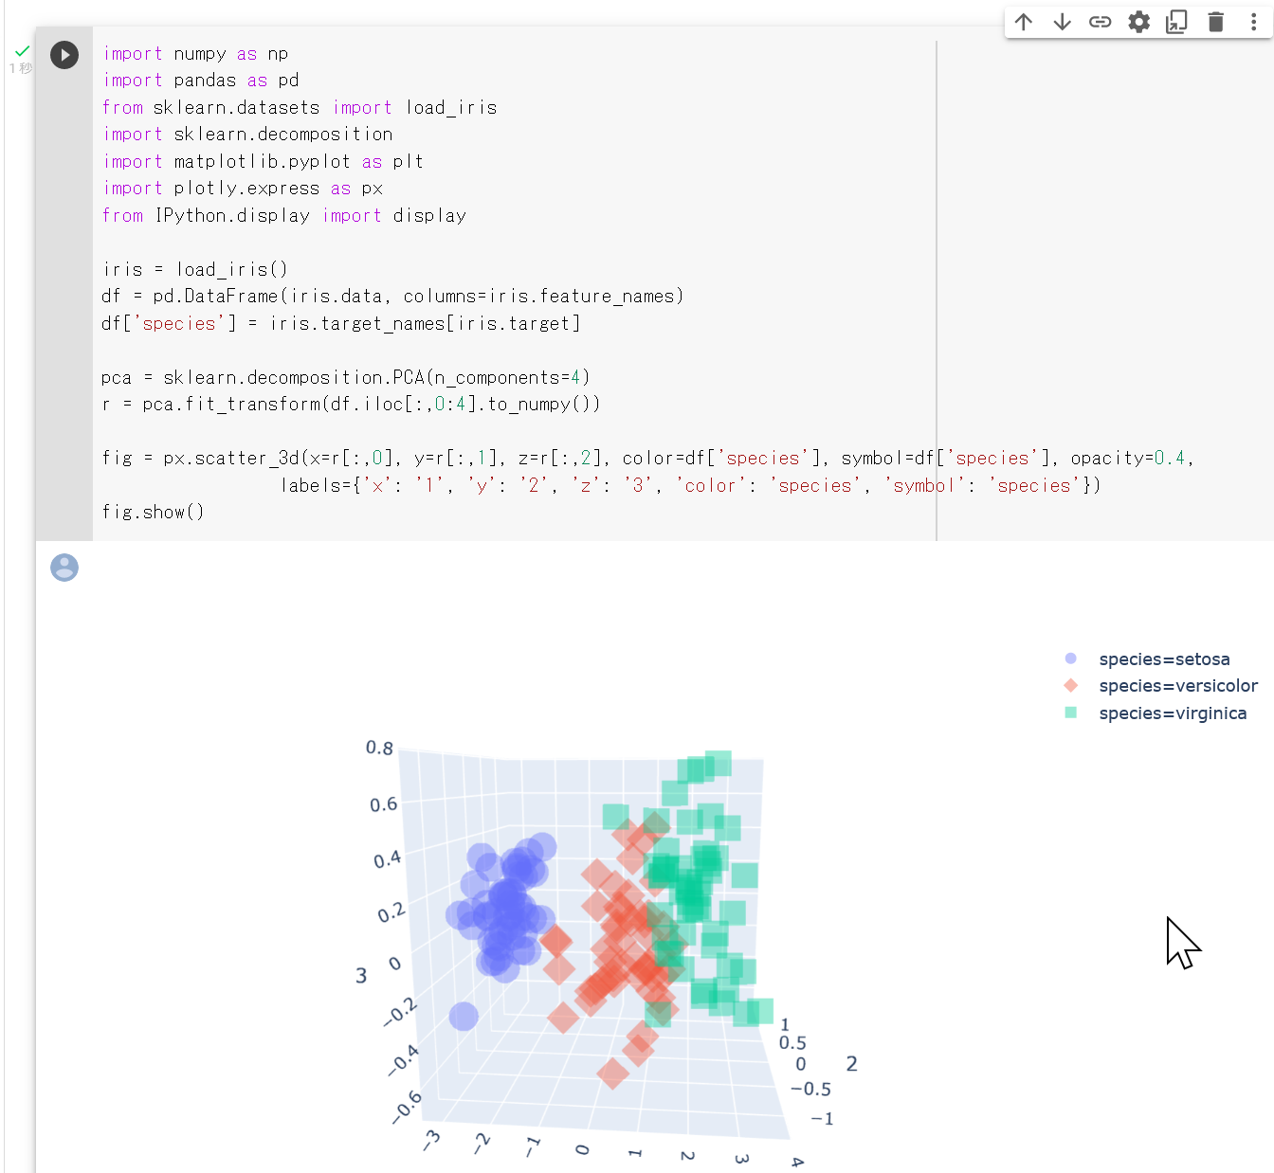Screen dimensions: 1274x1173
Task: Click the isolated blue setosa point at the bottom
Action: point(464,1016)
